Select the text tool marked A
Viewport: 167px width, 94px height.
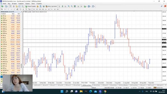click(23, 9)
